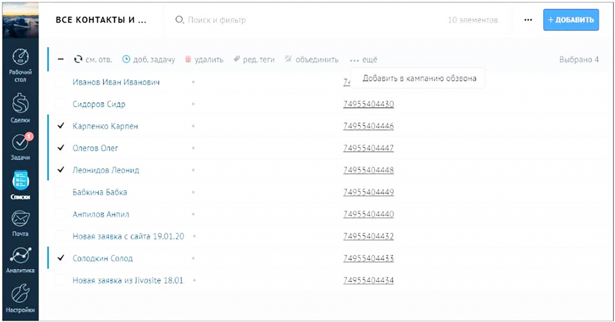
Task: Open Рабочий стол dashboard in sidebar
Action: (20, 63)
